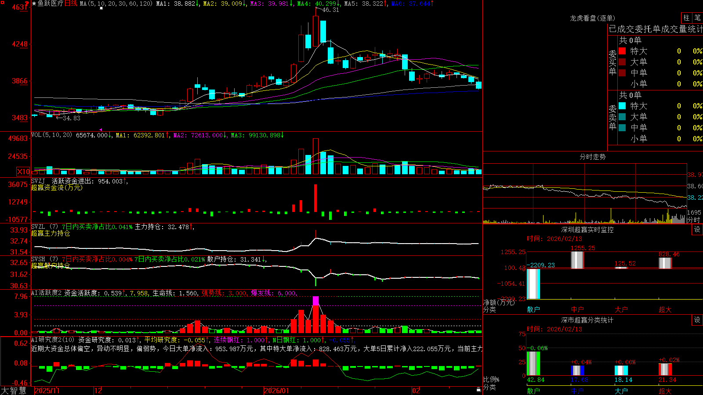The image size is (703, 395).
Task: Open the VOL(5,10,20) indicator parameters
Action: pos(51,135)
